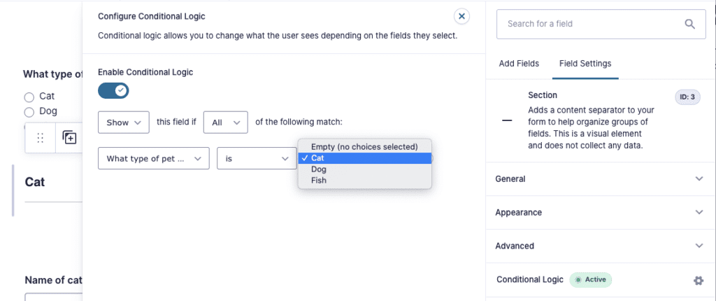Open the 'is' operator dropdown
This screenshot has width=716, height=301.
[x=257, y=158]
